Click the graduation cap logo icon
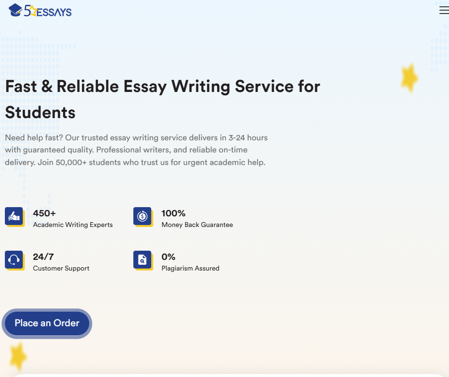 [16, 9]
